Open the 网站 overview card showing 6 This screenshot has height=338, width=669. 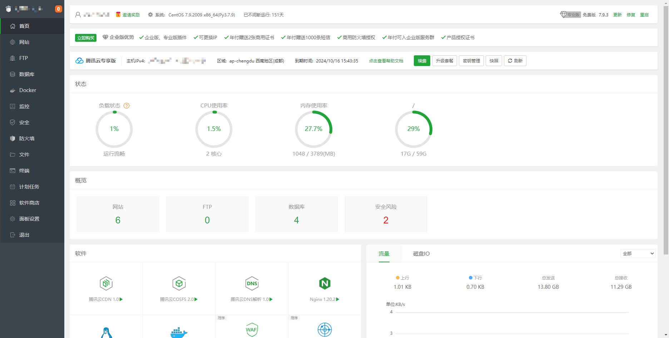(118, 214)
